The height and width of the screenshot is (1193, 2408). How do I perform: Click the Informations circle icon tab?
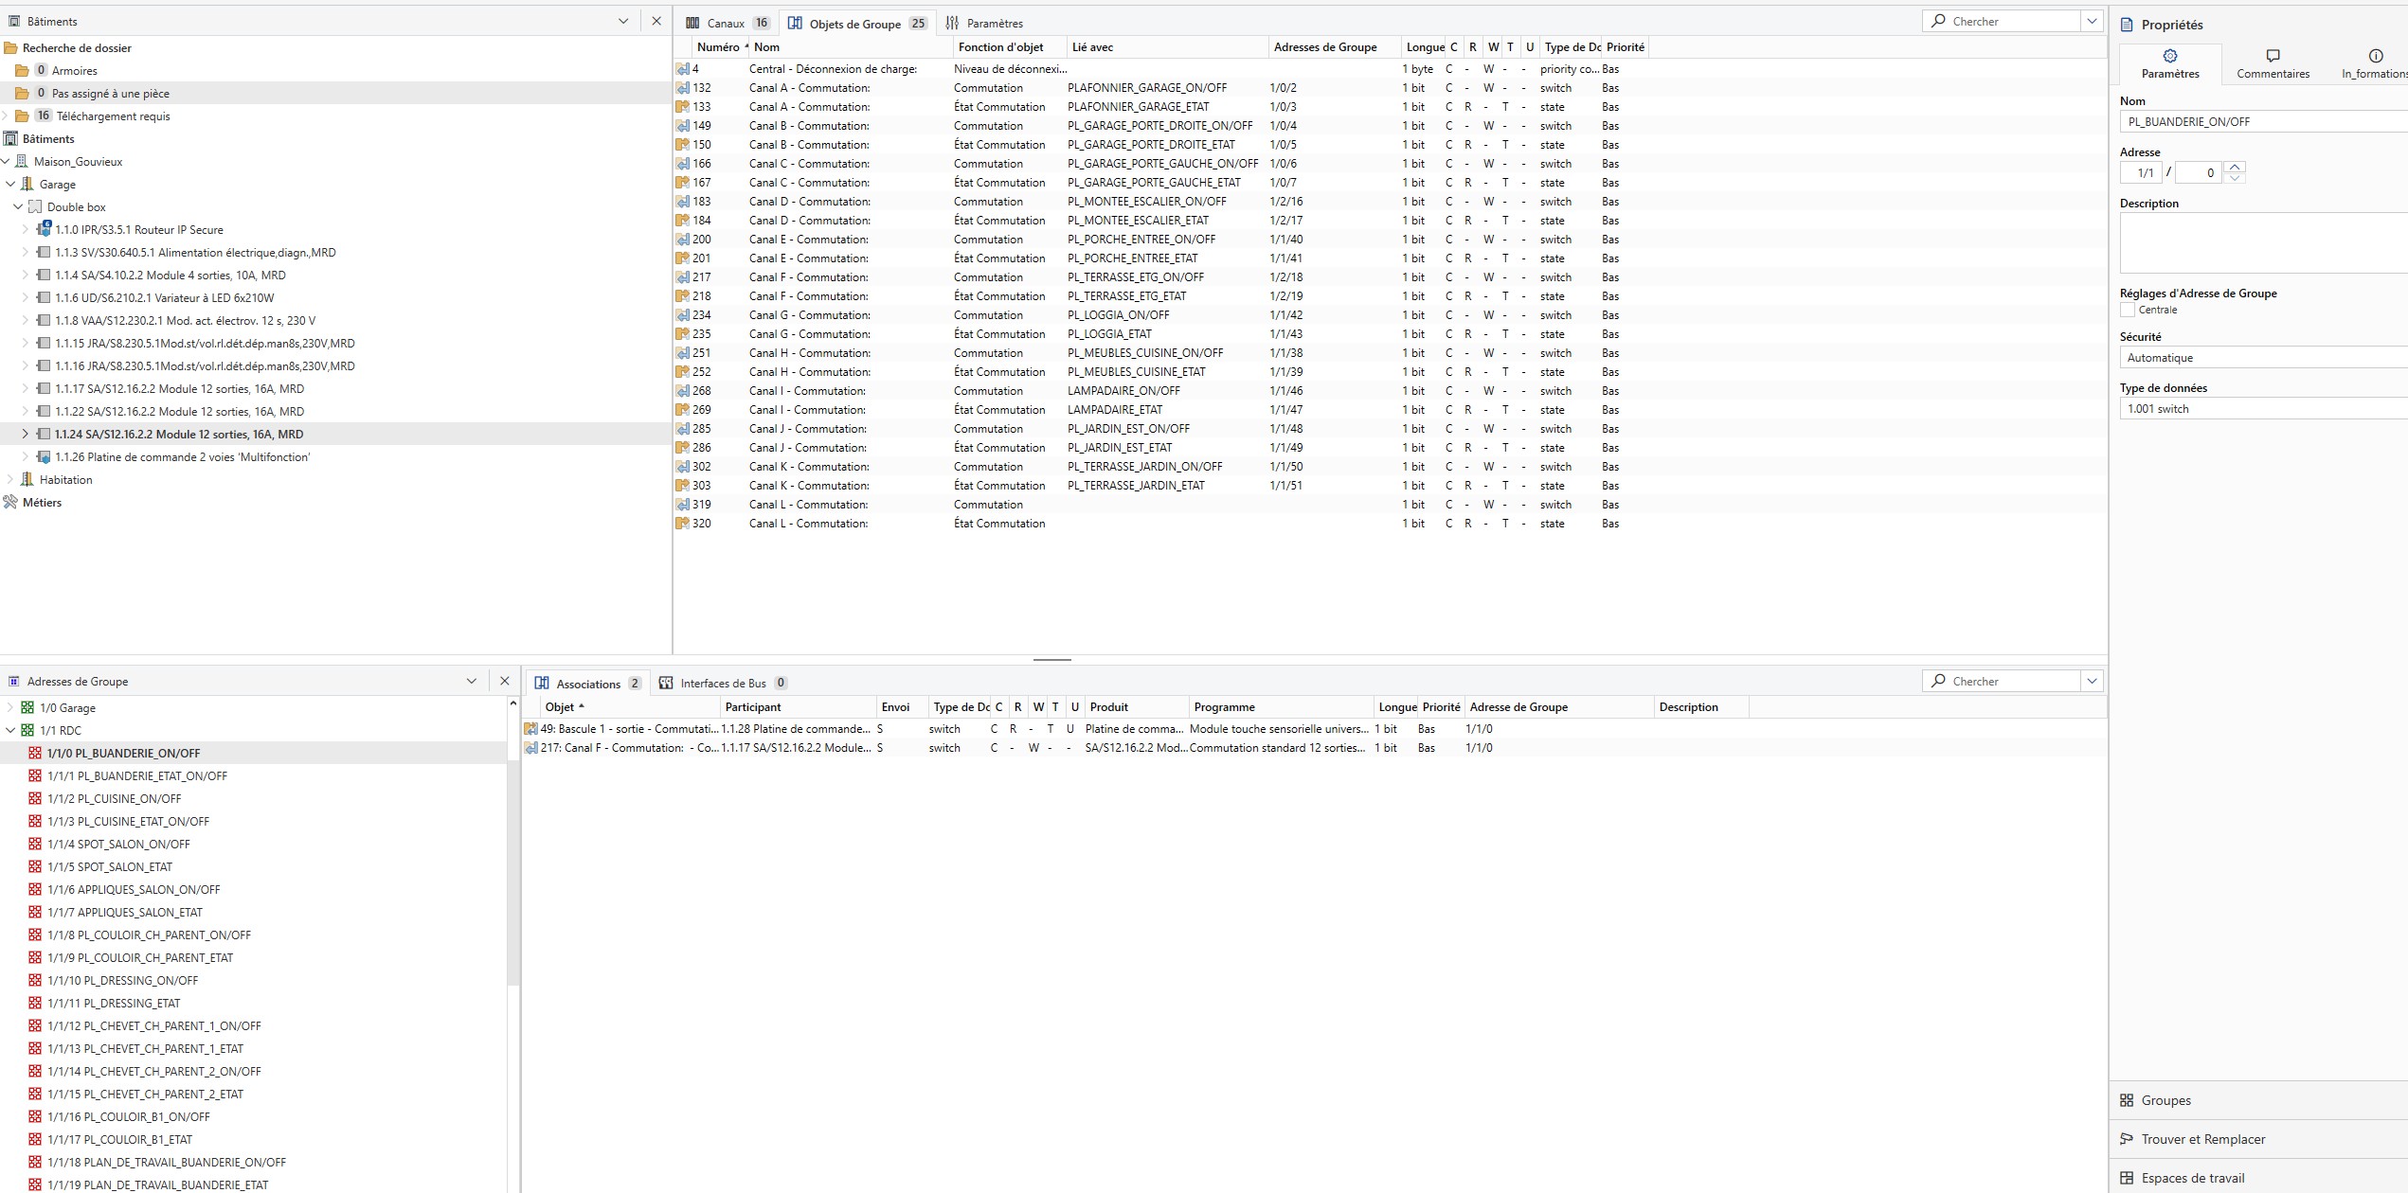pos(2375,56)
